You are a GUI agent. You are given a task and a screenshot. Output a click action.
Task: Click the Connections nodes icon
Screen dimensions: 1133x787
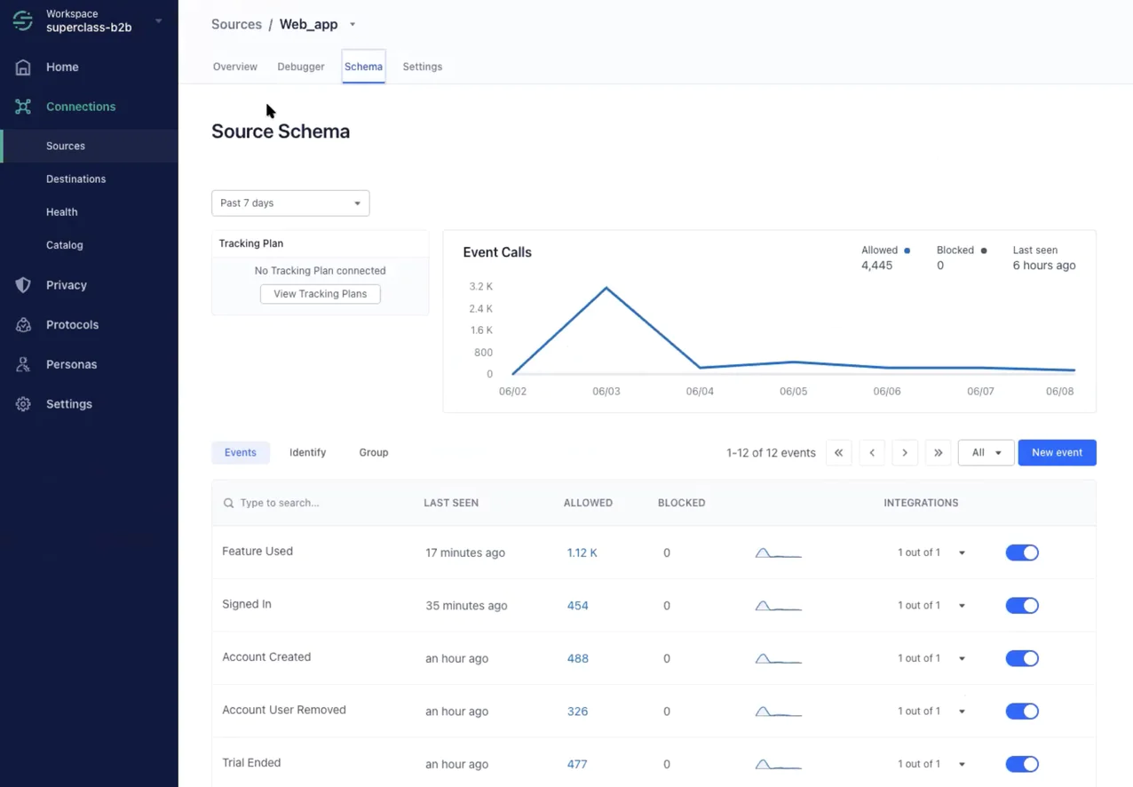point(23,107)
